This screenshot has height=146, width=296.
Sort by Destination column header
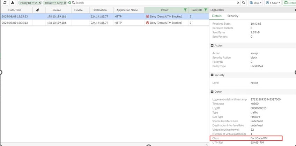click(x=99, y=10)
